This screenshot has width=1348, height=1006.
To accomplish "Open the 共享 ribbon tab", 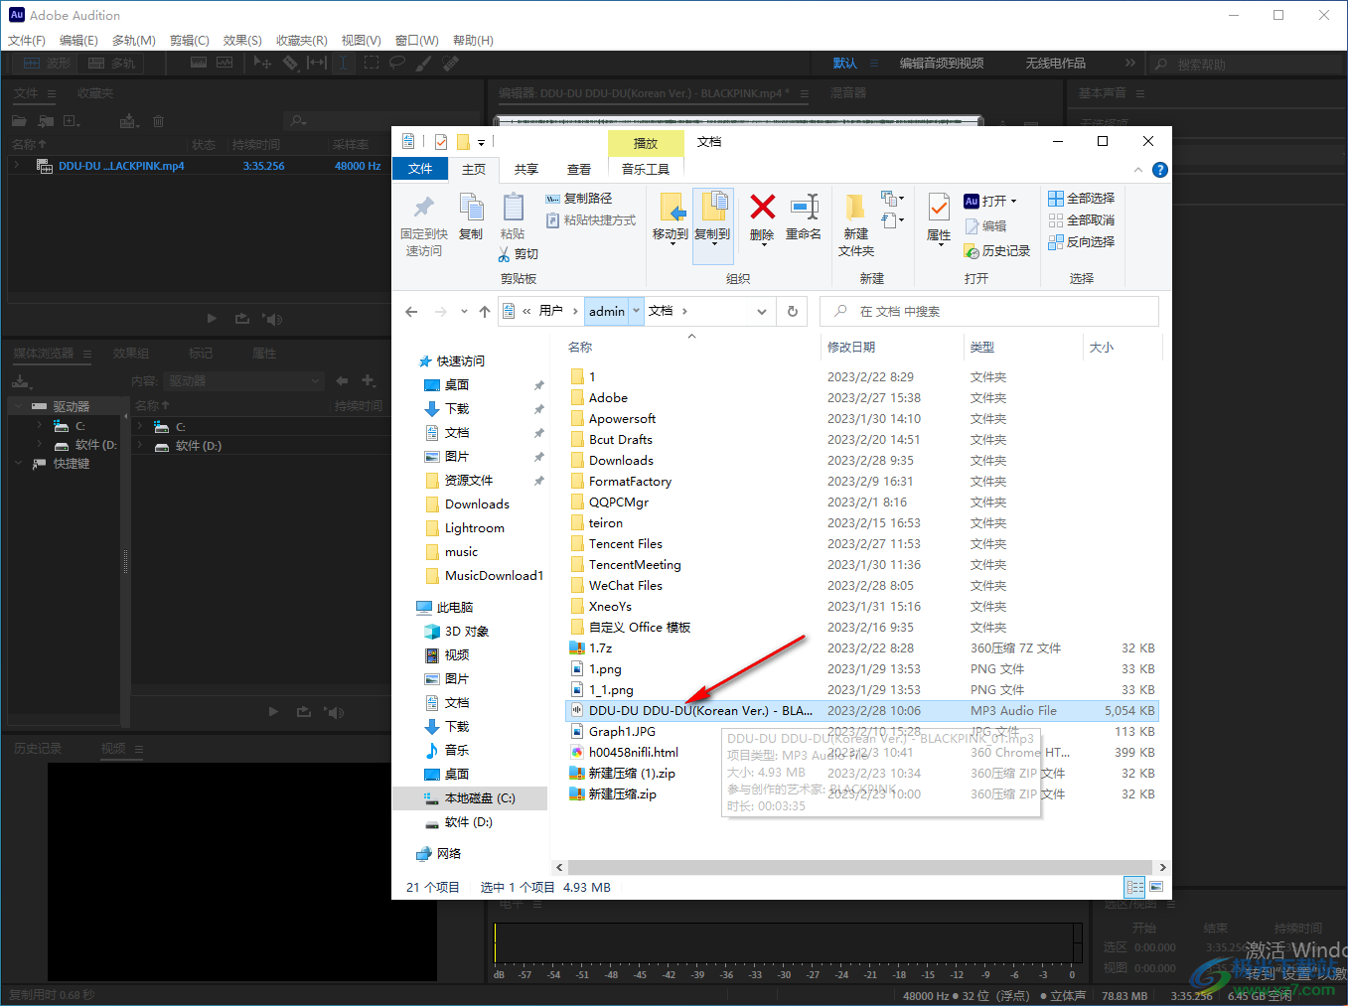I will [x=526, y=169].
